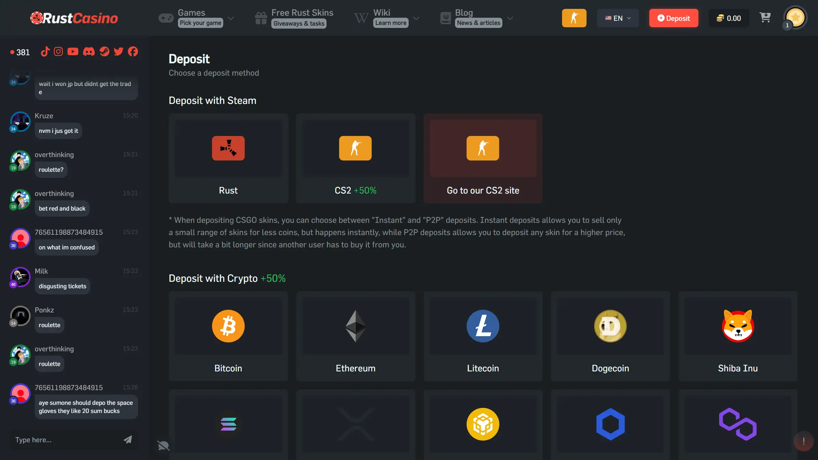The image size is (818, 460).
Task: Click Milk username in chat
Action: point(41,271)
